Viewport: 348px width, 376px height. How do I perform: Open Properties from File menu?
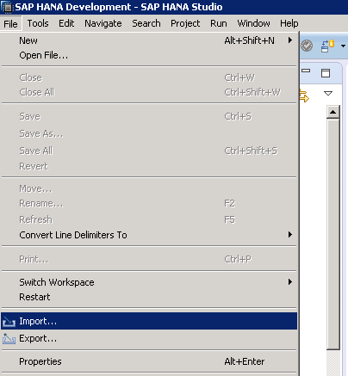pyautogui.click(x=149, y=361)
